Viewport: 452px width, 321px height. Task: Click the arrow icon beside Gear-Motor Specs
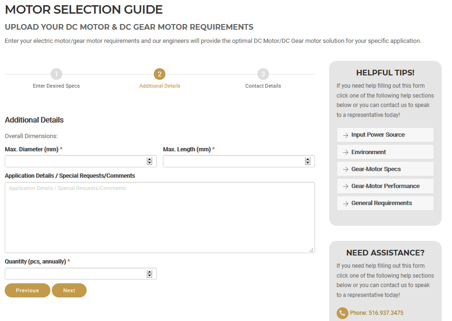pyautogui.click(x=346, y=169)
